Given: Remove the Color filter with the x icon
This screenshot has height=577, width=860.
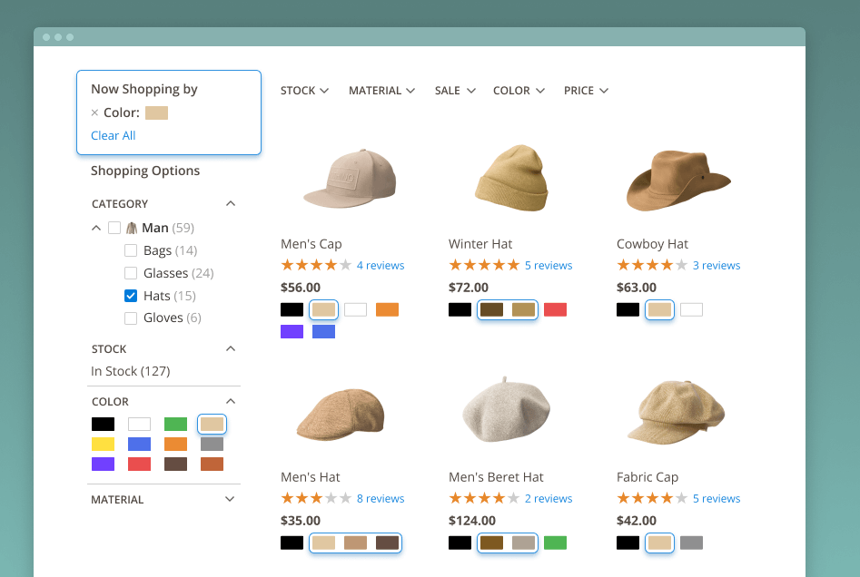Looking at the screenshot, I should (94, 113).
